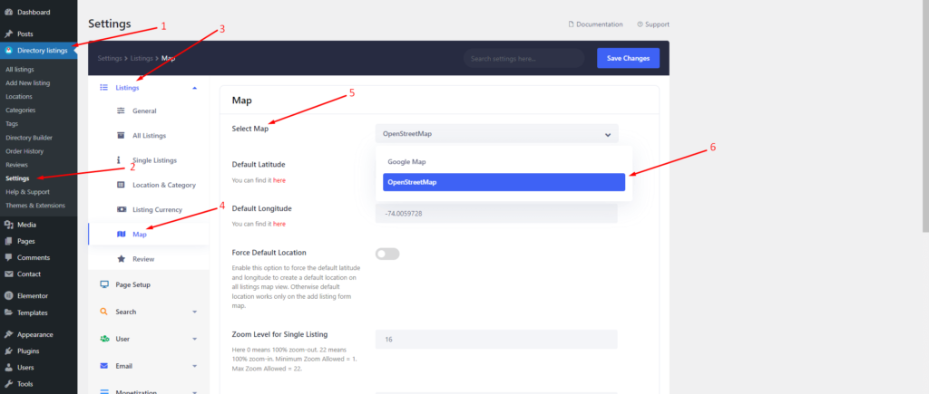929x394 pixels.
Task: Click 'here' link under Default Longitude
Action: coord(279,225)
